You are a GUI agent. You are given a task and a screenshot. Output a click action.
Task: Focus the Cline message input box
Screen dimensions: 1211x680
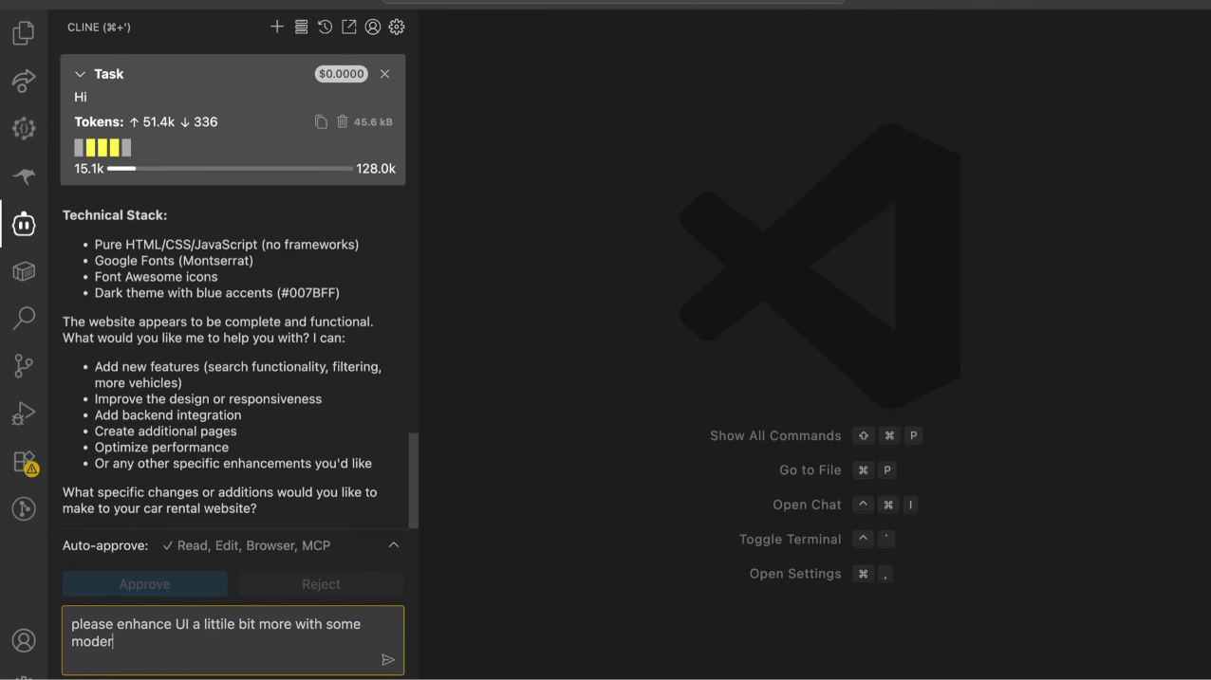[x=233, y=640]
